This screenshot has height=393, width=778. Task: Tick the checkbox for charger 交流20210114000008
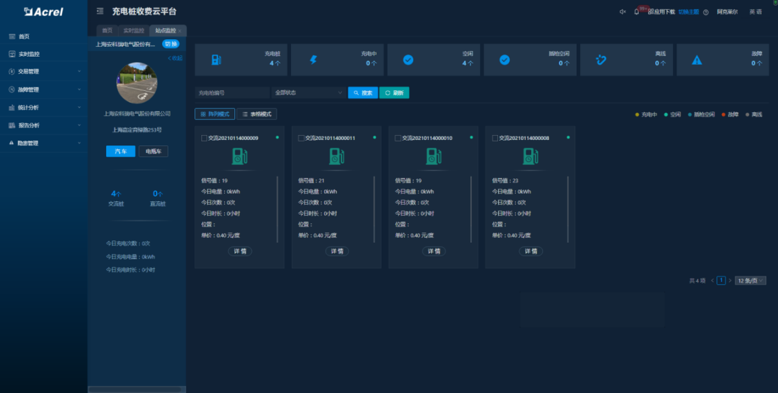pos(495,138)
